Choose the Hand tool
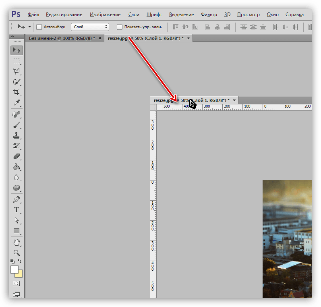Screen dimensions: 321x307 coord(17,242)
